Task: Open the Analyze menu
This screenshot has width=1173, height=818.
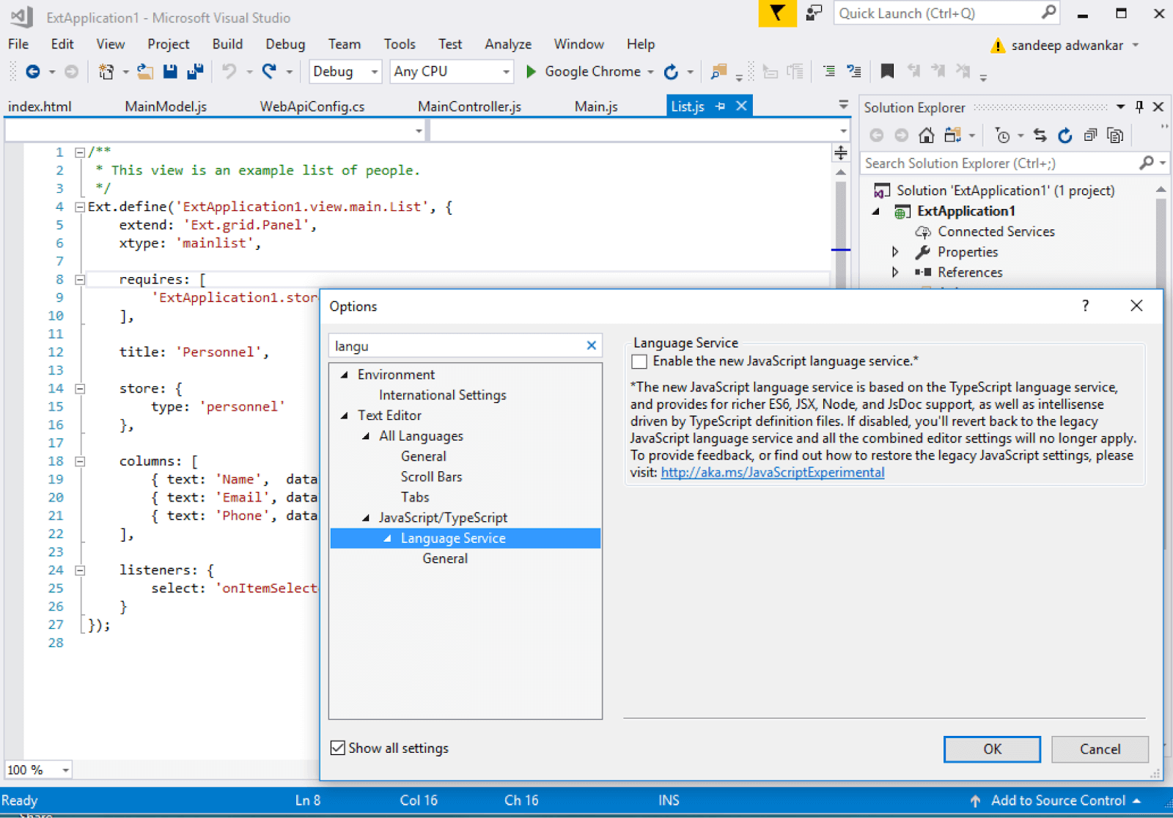Action: 508,44
